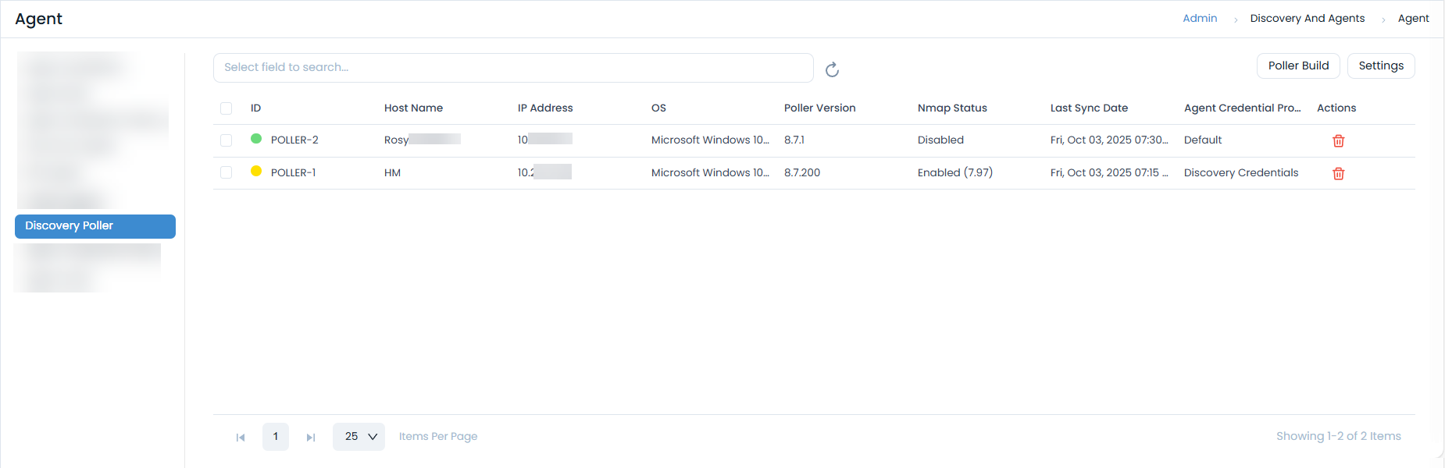This screenshot has height=468, width=1445.
Task: Check the POLLER-2 row checkbox
Action: (x=227, y=140)
